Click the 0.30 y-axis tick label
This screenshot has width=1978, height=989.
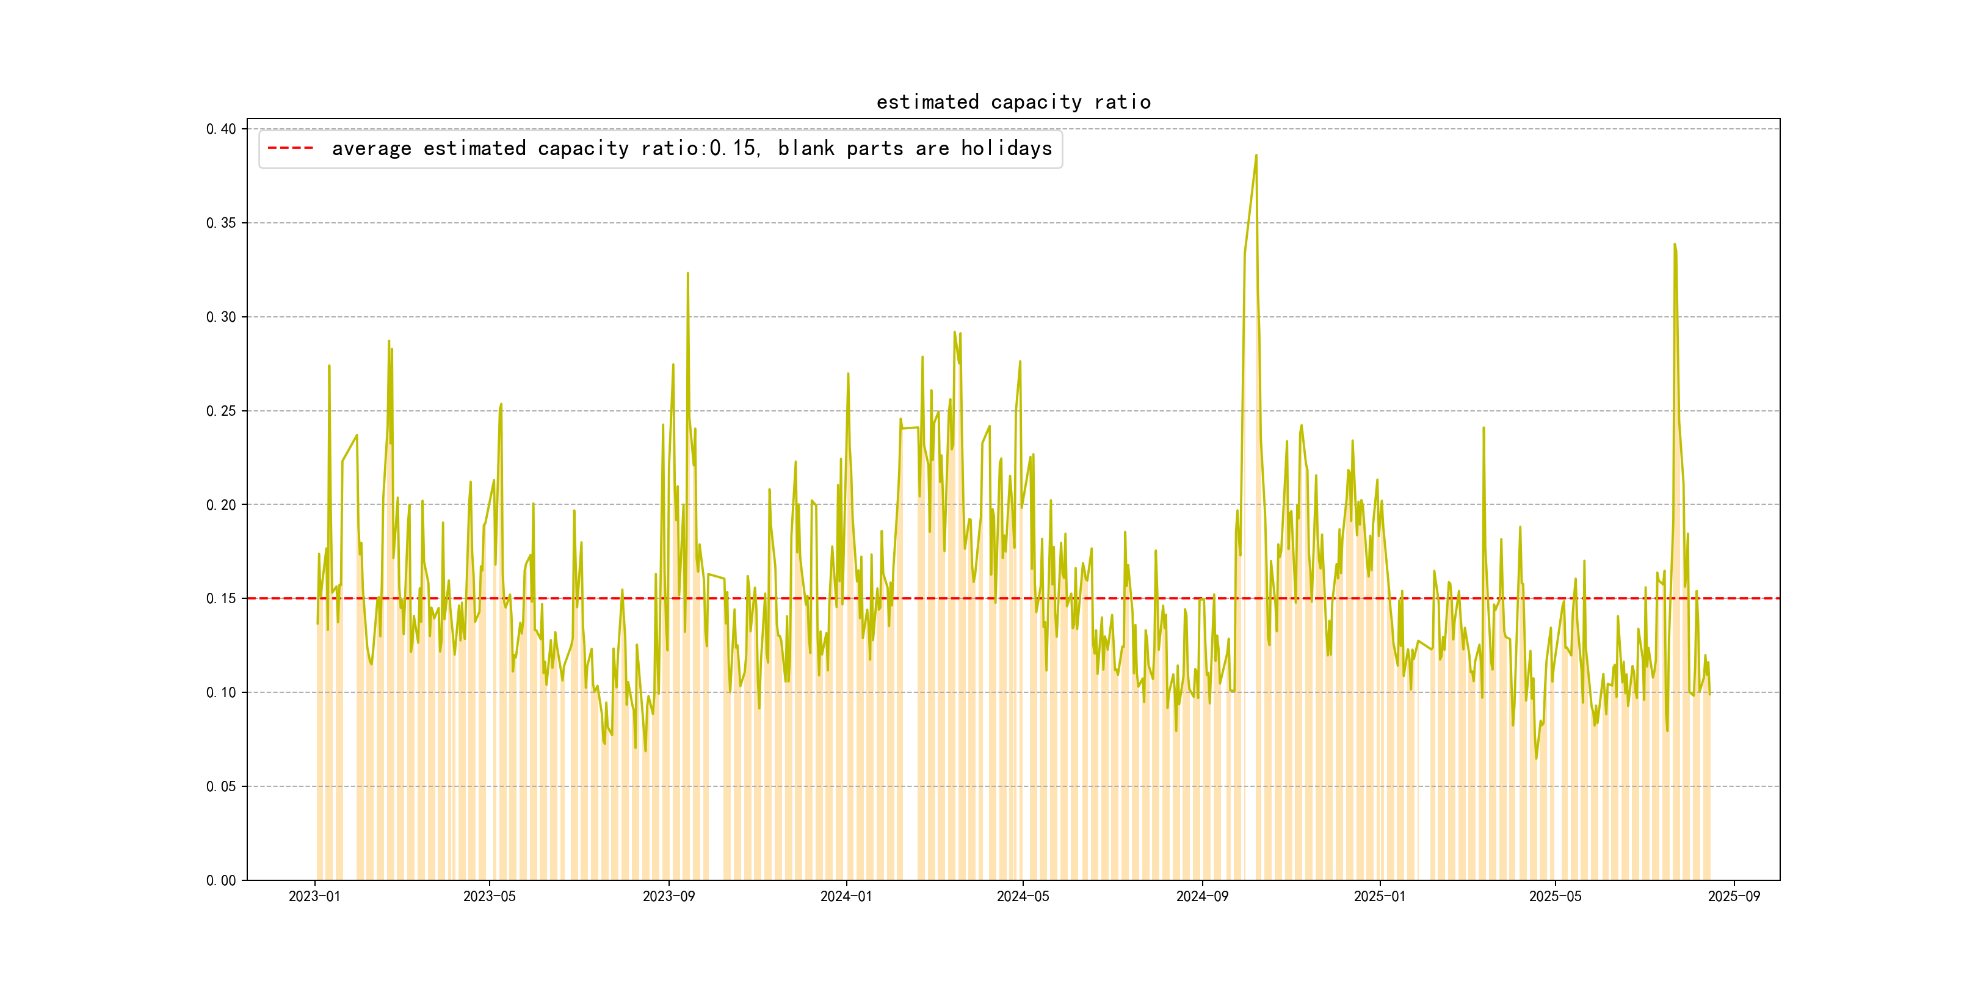click(x=221, y=317)
